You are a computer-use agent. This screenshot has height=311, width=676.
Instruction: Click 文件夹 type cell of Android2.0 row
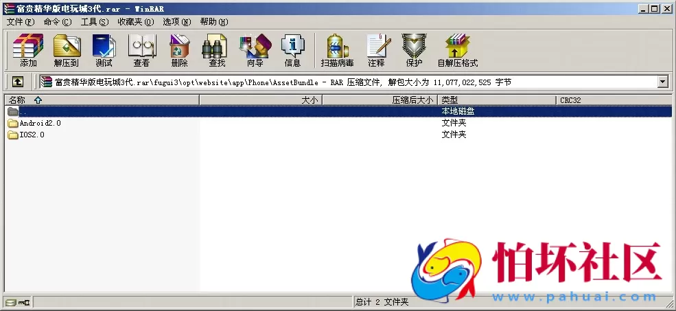pos(454,123)
